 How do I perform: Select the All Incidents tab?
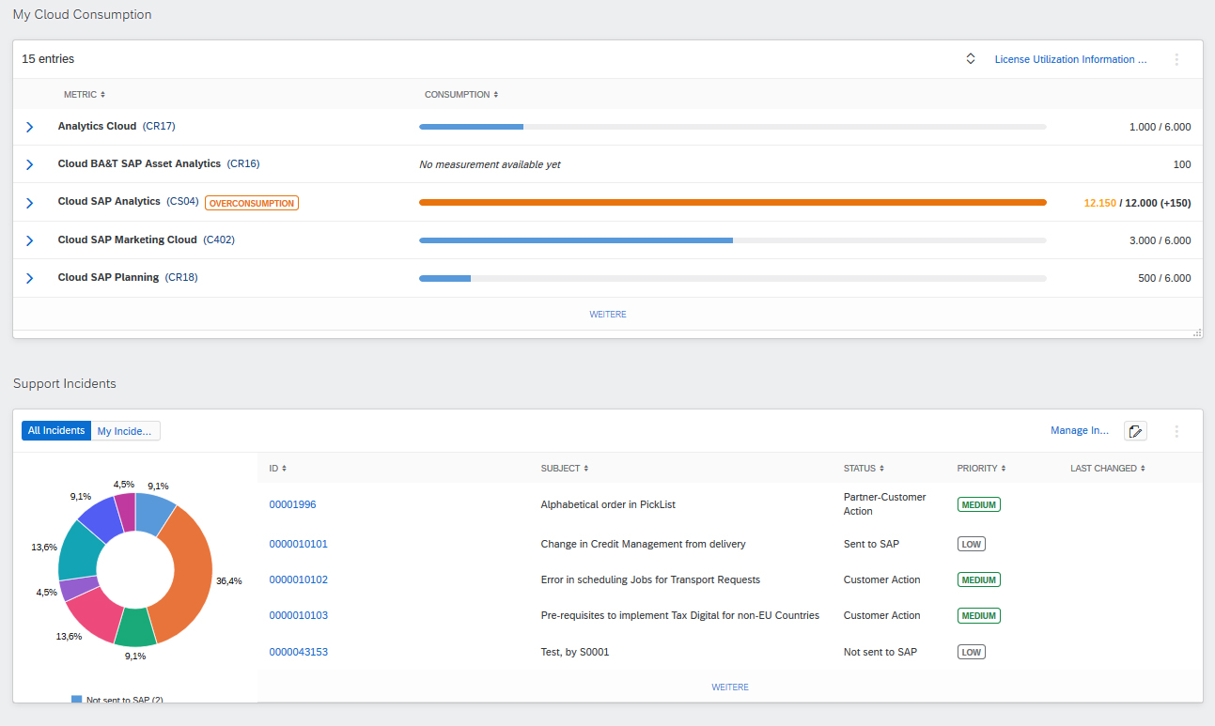click(x=56, y=431)
